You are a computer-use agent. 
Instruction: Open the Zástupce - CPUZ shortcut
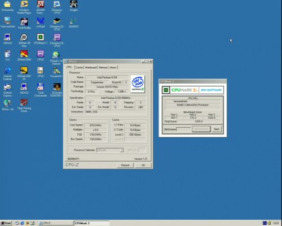57,7
